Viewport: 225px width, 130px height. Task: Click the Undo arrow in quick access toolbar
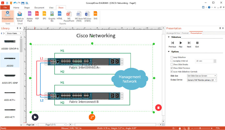[15, 3]
